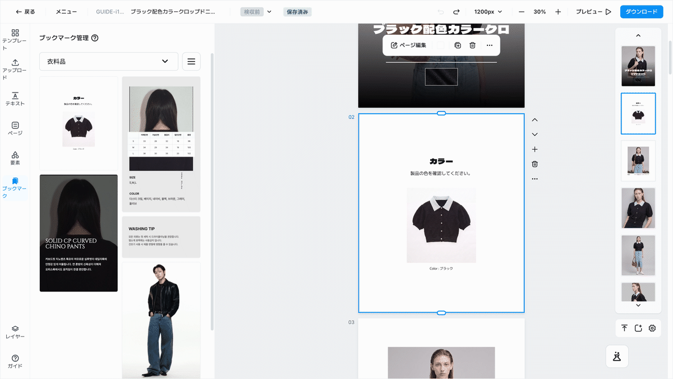The image size is (673, 379).
Task: Add a page with the plus beside page 02
Action: (534, 149)
